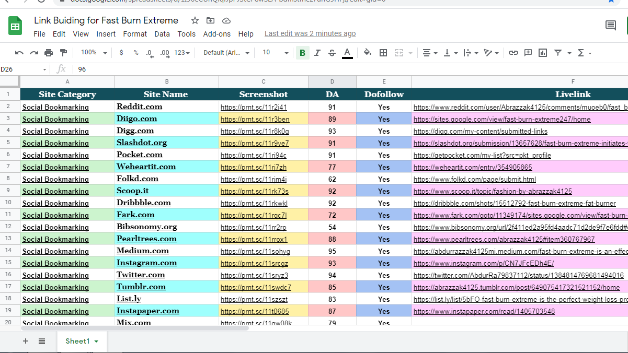Image resolution: width=628 pixels, height=353 pixels.
Task: Expand the Sheet1 tab menu arrow
Action: (95, 341)
